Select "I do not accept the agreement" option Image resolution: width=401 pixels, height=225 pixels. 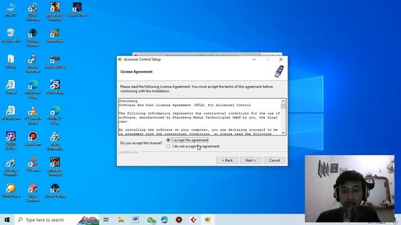(x=193, y=146)
